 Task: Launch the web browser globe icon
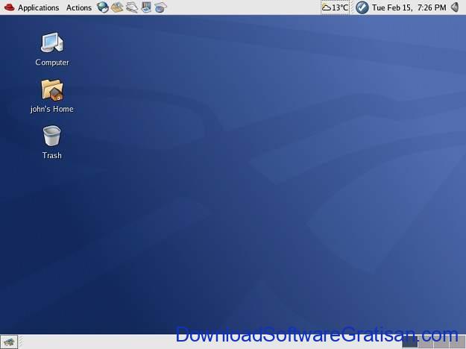tap(103, 7)
